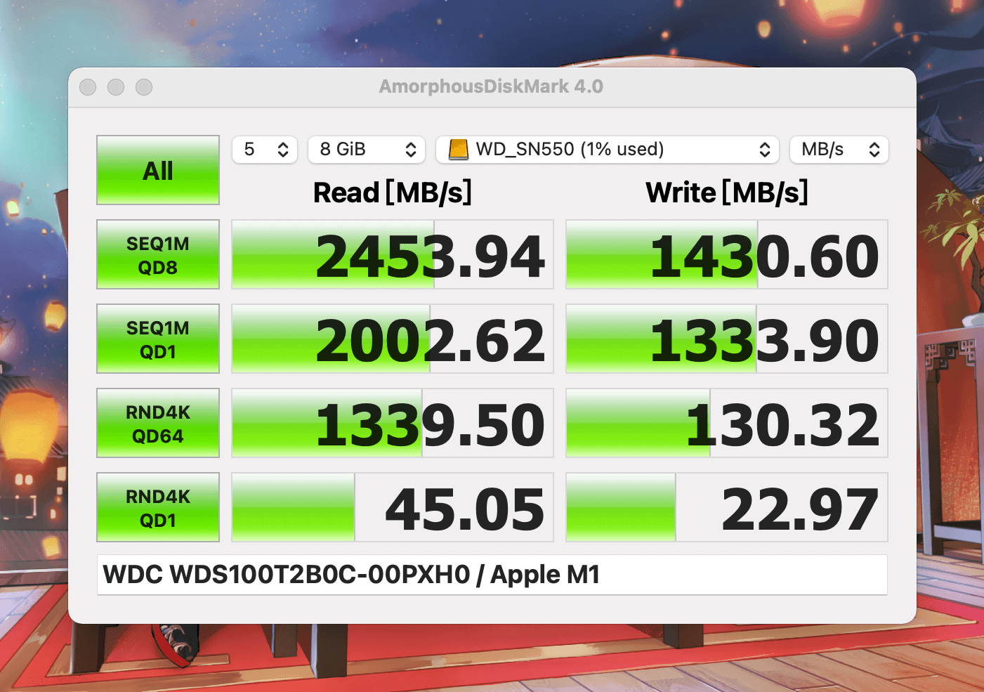Launch the RND4K QD1 benchmark

158,507
